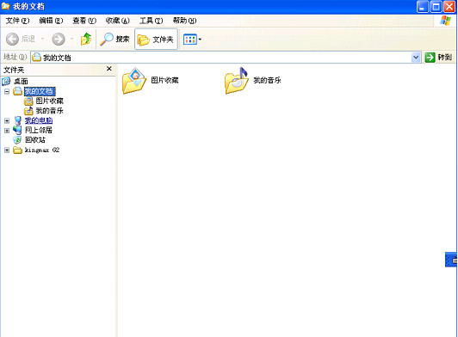The image size is (458, 337).
Task: Select 图片收藏 in the folder tree
Action: point(49,101)
